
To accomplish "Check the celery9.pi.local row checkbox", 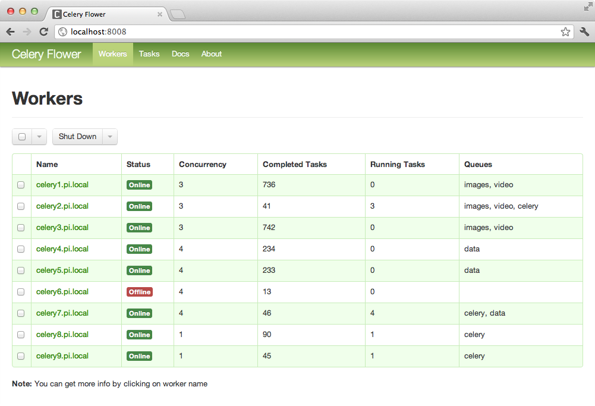I will point(21,356).
